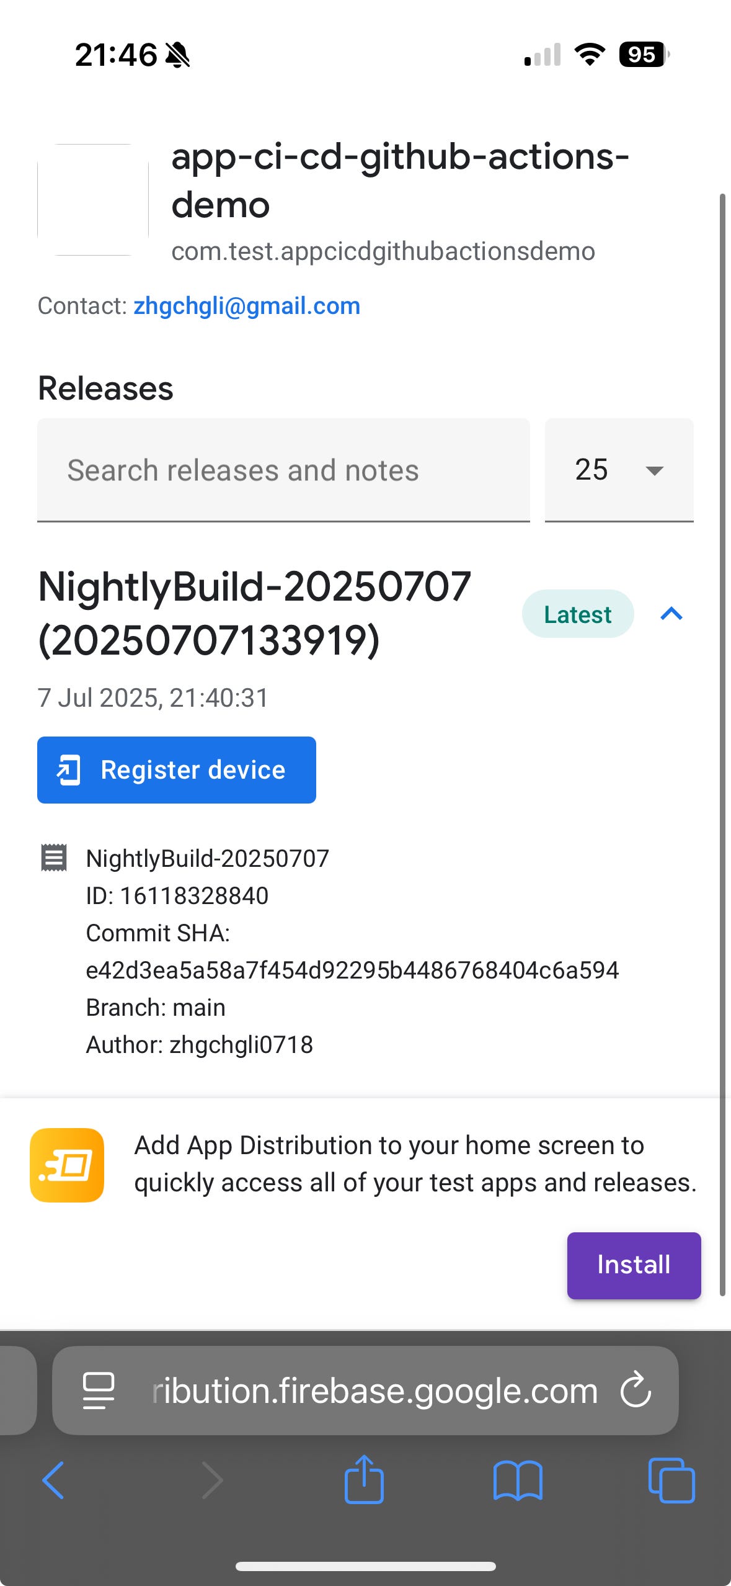Tap the firebase.google.com address bar

[x=365, y=1390]
